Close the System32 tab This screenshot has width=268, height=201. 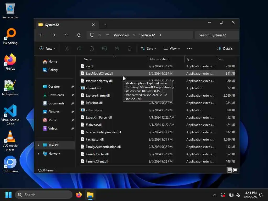93,25
